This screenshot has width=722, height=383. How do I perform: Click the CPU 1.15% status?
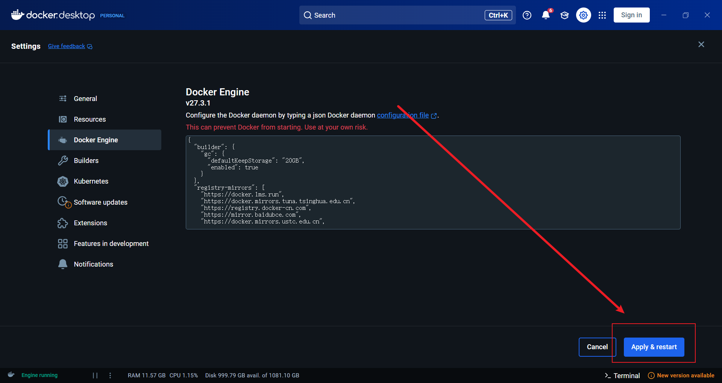184,375
